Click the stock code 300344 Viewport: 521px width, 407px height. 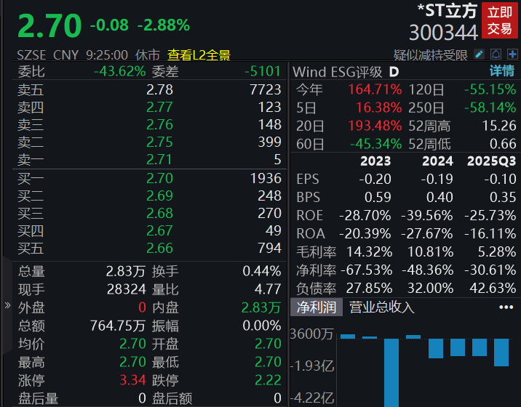[443, 32]
